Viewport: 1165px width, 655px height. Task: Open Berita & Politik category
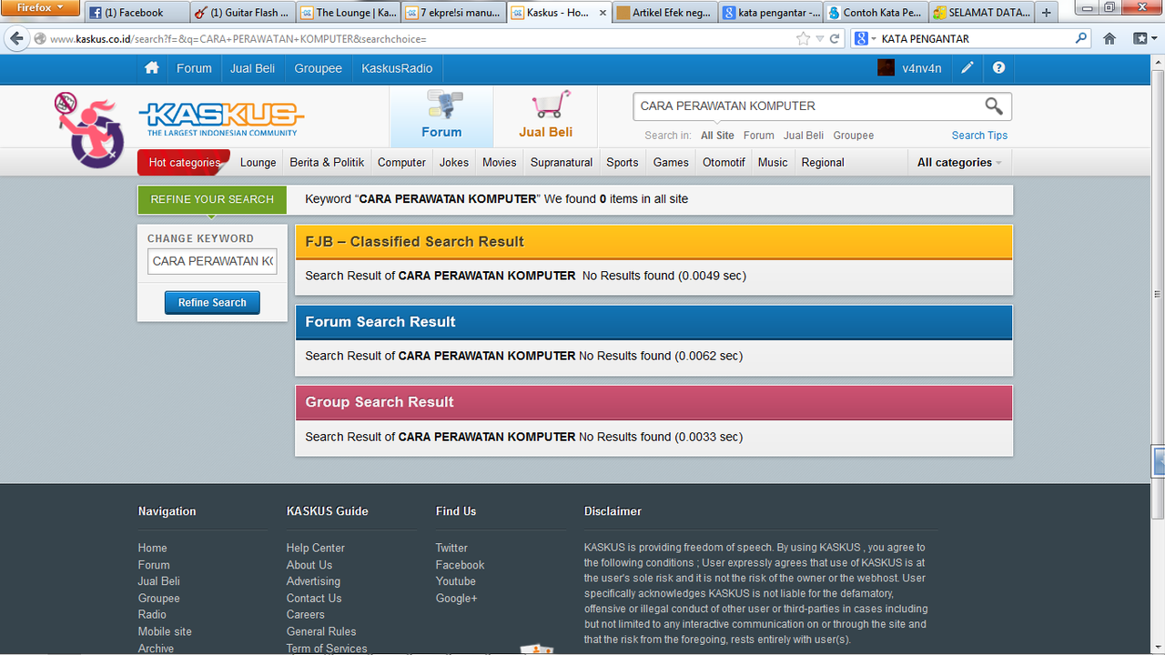coord(327,163)
